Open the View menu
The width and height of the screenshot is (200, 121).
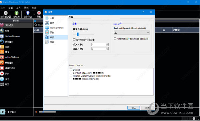(10, 8)
